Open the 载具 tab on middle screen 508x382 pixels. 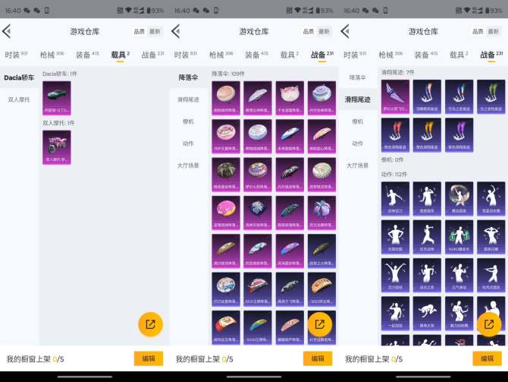click(x=290, y=55)
